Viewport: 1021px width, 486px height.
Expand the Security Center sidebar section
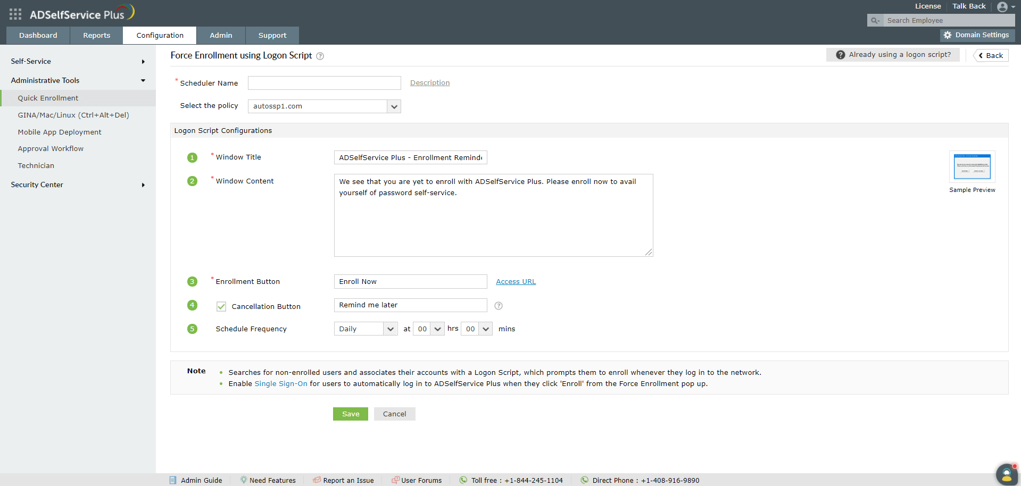(78, 185)
